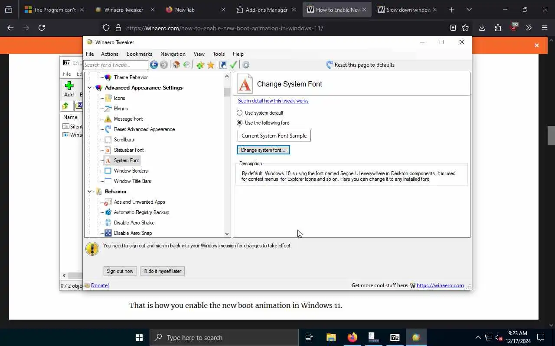Select System Font tree item

pyautogui.click(x=126, y=160)
